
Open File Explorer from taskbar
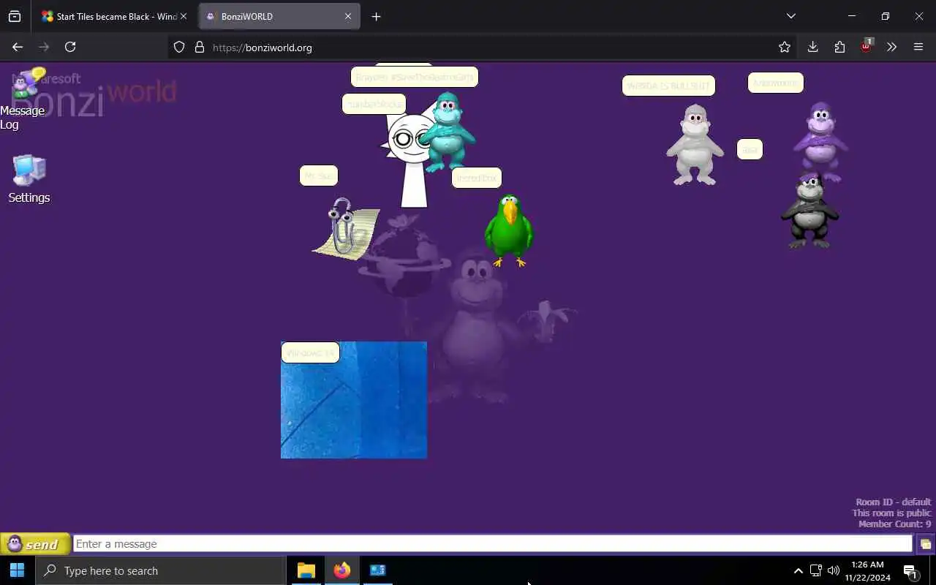(x=306, y=570)
